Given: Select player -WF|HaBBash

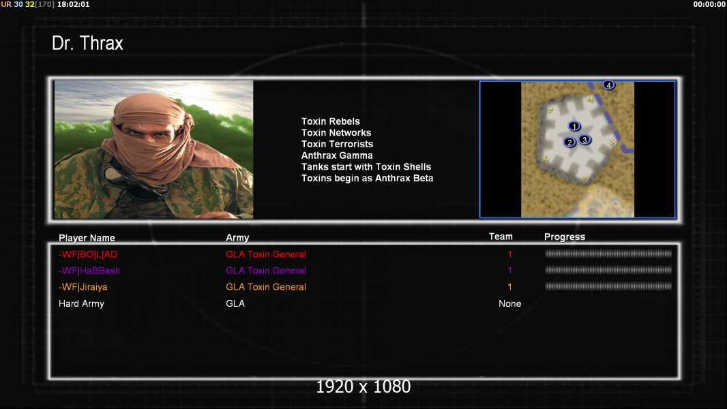Looking at the screenshot, I should click(89, 271).
